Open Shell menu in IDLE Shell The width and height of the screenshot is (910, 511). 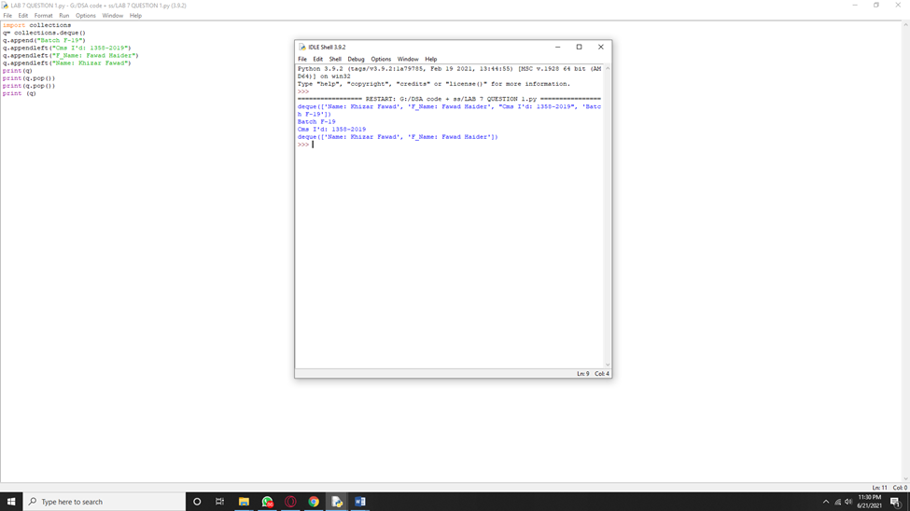[335, 59]
